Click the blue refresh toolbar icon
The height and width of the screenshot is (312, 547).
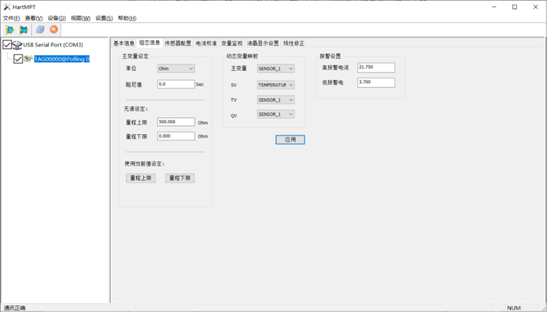[40, 30]
